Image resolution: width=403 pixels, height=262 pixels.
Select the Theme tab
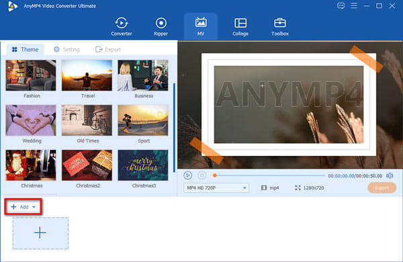pyautogui.click(x=26, y=49)
